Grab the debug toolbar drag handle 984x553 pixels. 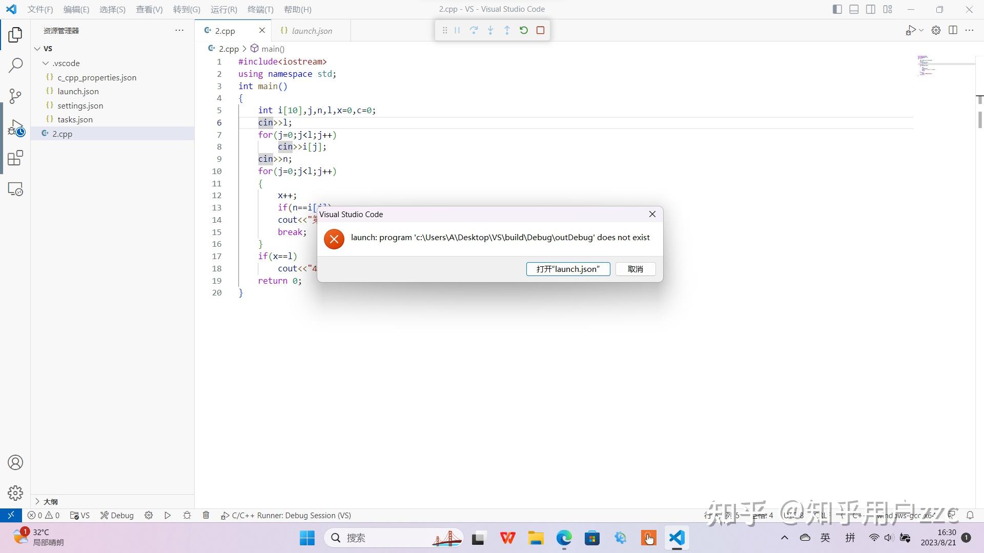[x=444, y=30]
